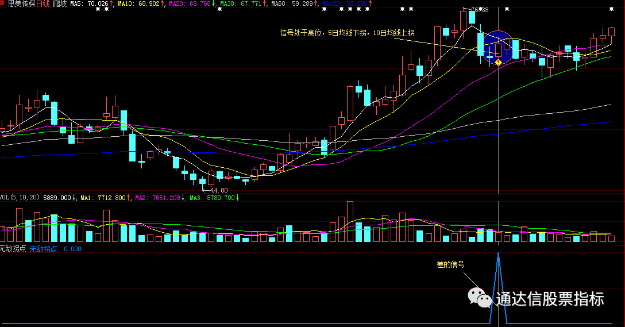
Task: Click the 爬坡 indicator name
Action: point(60,3)
